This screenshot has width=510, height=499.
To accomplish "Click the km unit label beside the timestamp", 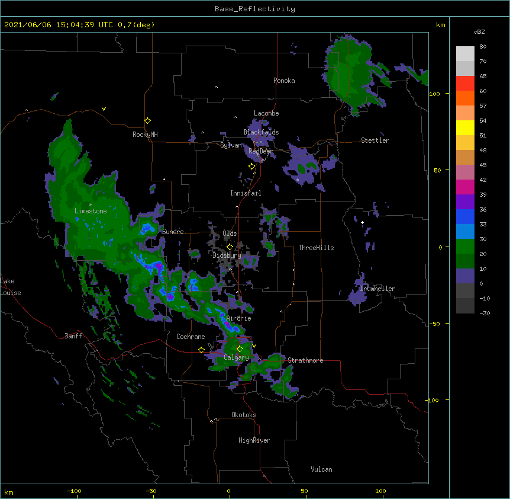I will (440, 25).
